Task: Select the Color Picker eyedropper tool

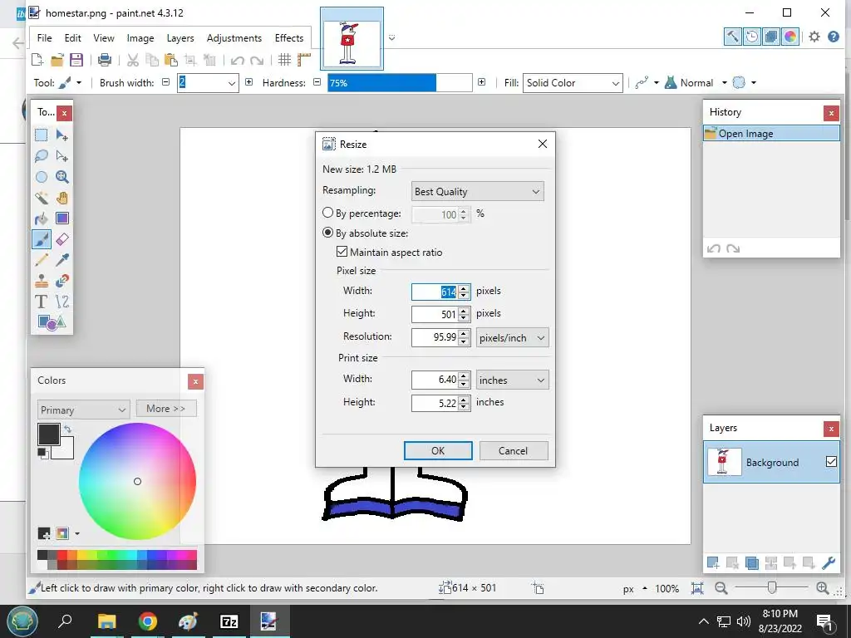Action: (61, 260)
